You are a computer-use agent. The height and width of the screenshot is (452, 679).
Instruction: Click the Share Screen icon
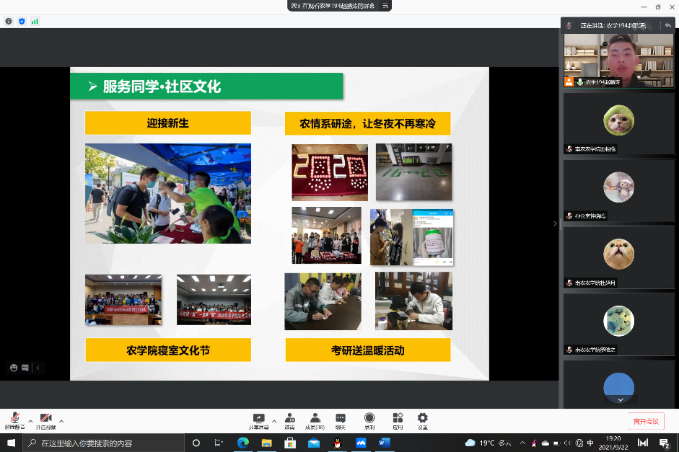point(258,420)
